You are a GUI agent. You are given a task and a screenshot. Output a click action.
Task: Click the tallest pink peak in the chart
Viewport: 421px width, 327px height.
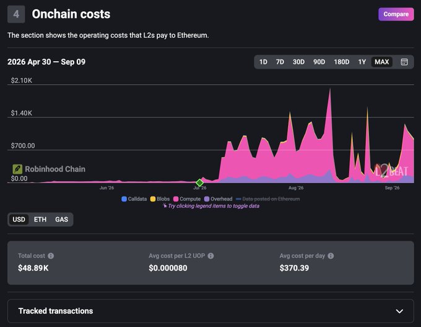330,89
